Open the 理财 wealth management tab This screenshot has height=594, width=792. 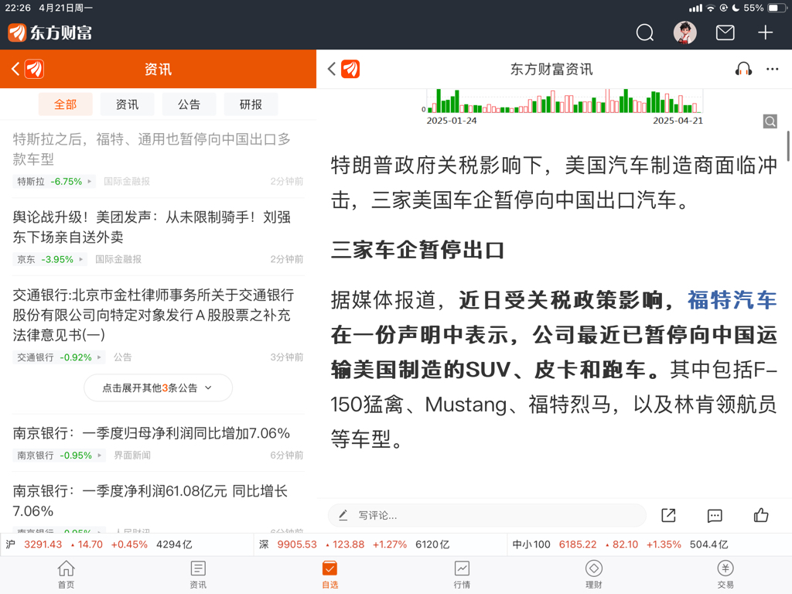(593, 575)
